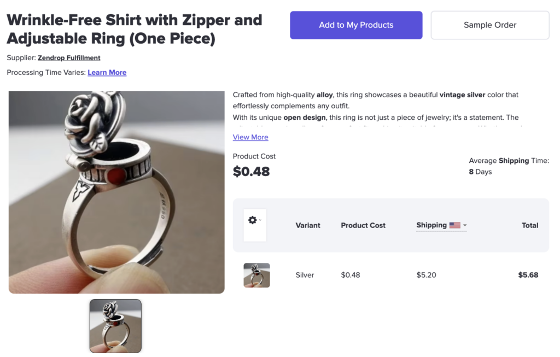Click the Sample Order button

489,25
